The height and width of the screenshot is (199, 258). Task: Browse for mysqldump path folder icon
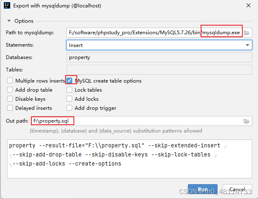tap(246, 33)
